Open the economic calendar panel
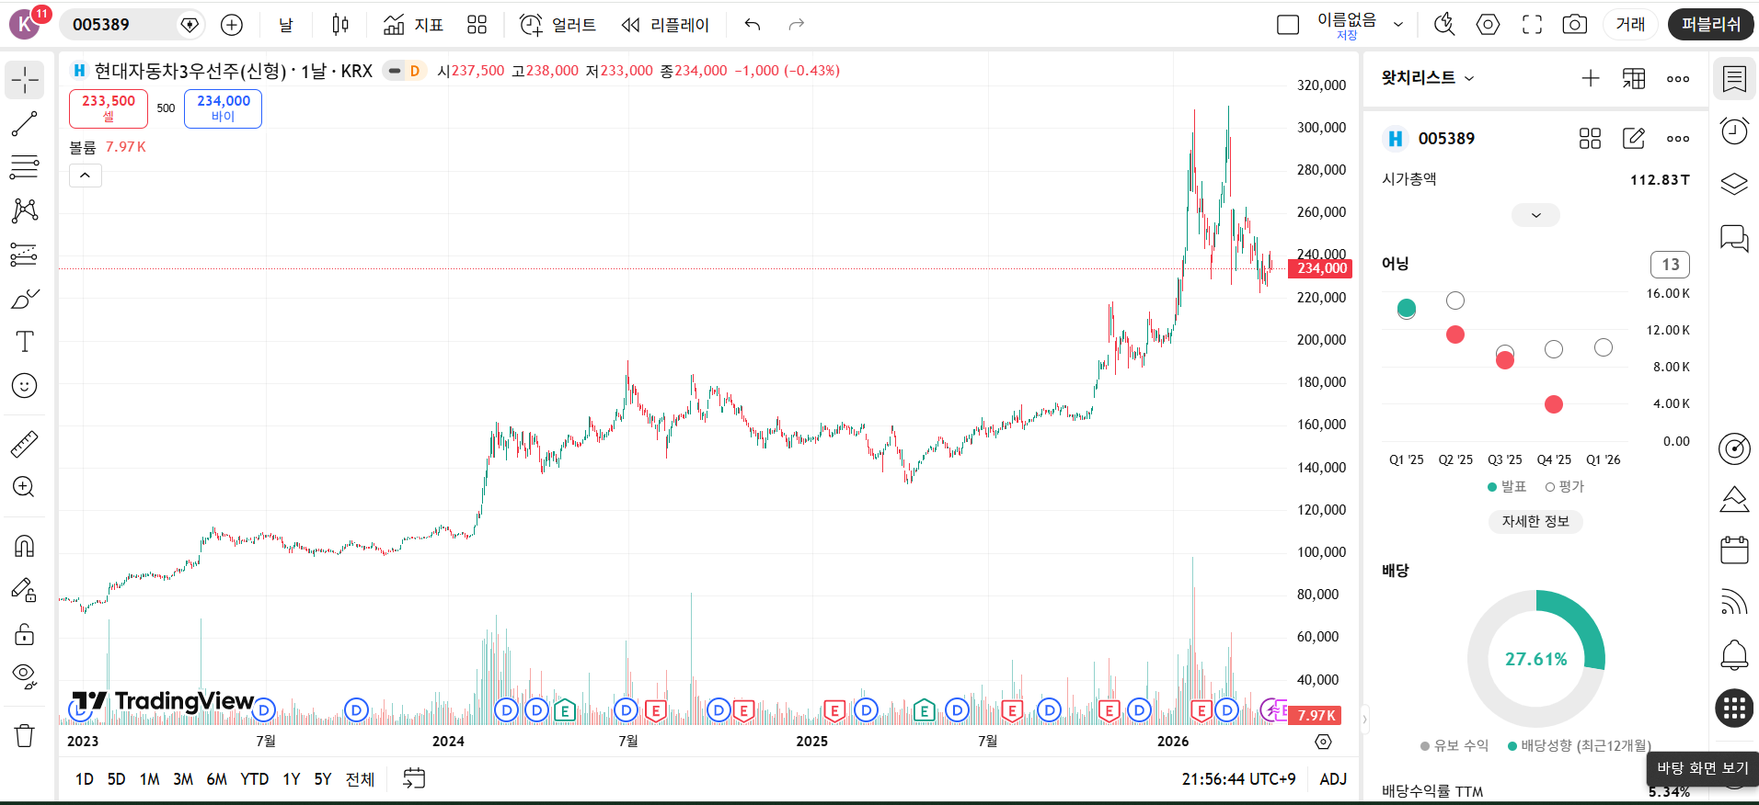Screen dimensions: 1759x805 [x=1734, y=550]
